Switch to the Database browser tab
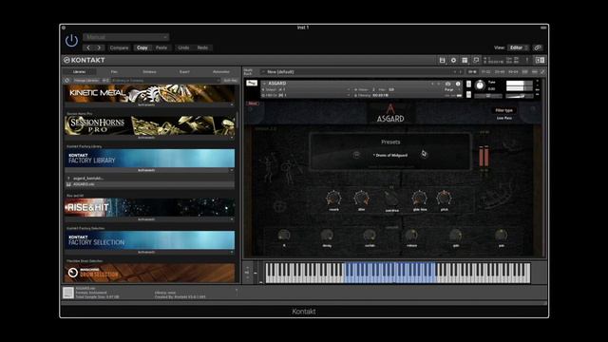The image size is (608, 342). [149, 72]
